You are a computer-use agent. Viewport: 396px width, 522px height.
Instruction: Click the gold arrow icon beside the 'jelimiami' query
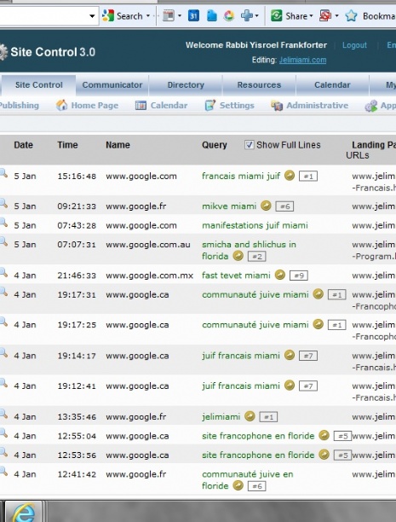click(x=250, y=416)
